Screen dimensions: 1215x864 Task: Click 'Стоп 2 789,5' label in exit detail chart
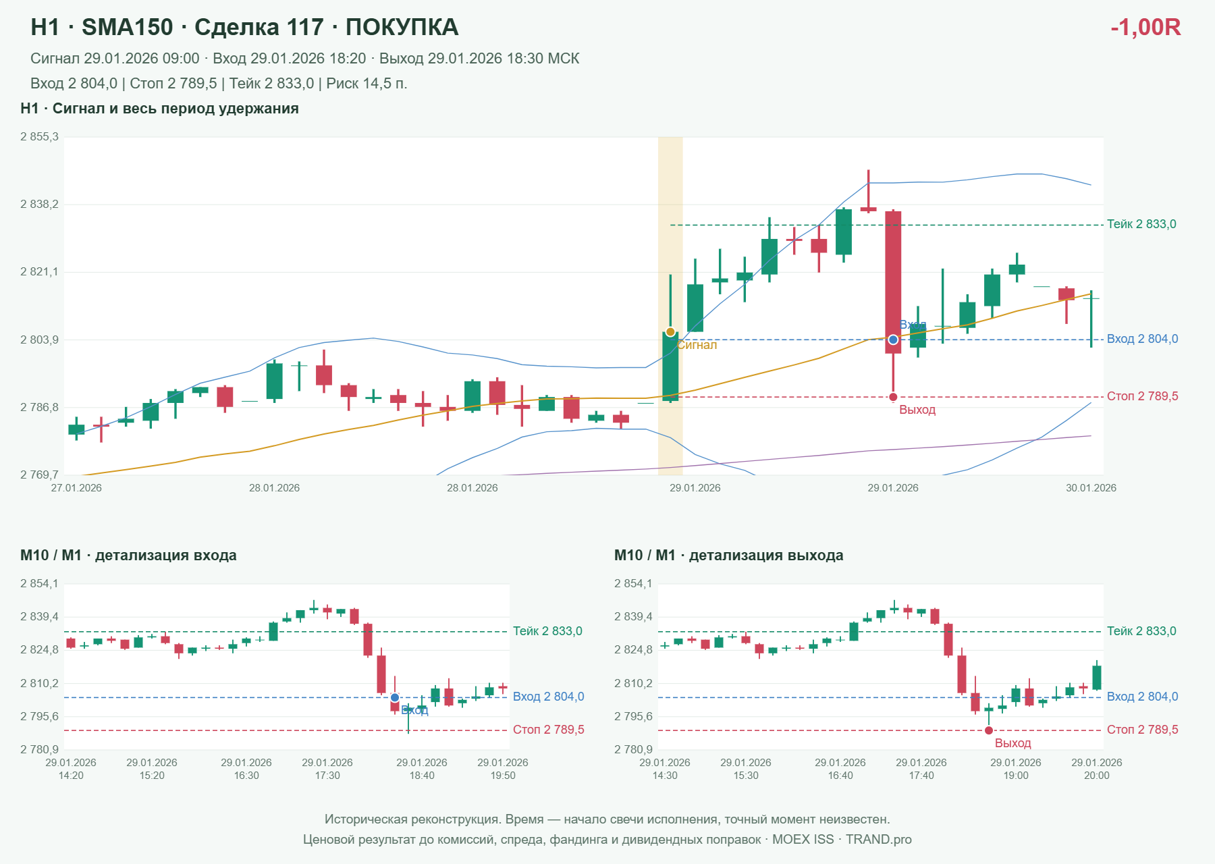coord(1142,730)
